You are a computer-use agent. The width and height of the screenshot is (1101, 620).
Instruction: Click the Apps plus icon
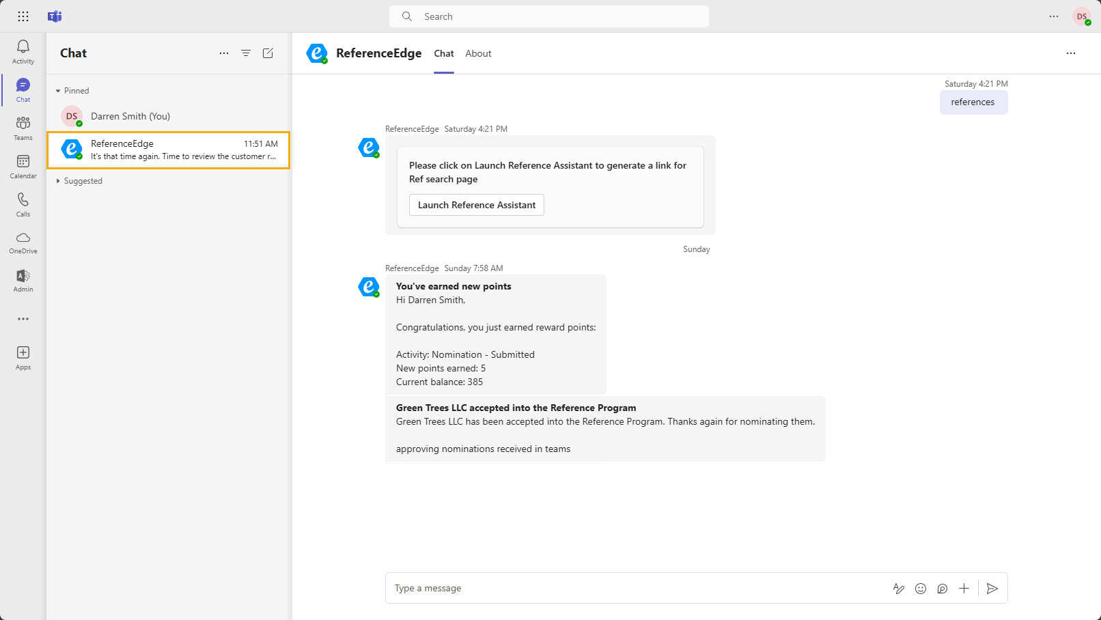(23, 357)
